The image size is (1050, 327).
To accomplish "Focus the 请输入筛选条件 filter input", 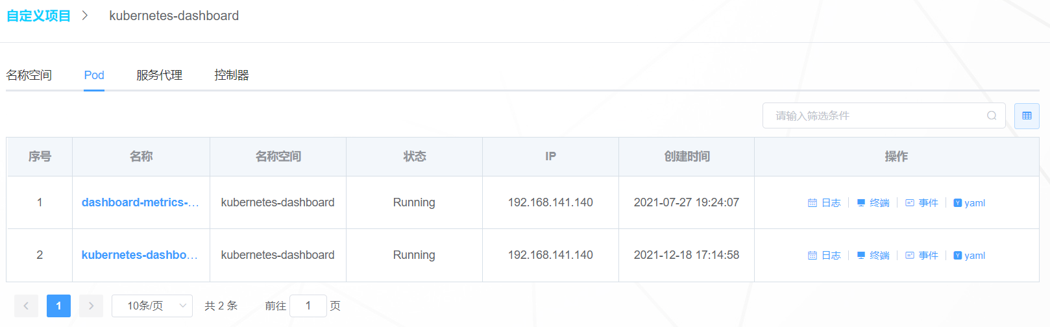I will tap(884, 115).
